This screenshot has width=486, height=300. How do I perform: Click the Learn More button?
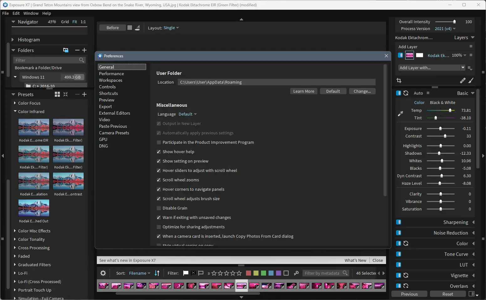tap(304, 91)
